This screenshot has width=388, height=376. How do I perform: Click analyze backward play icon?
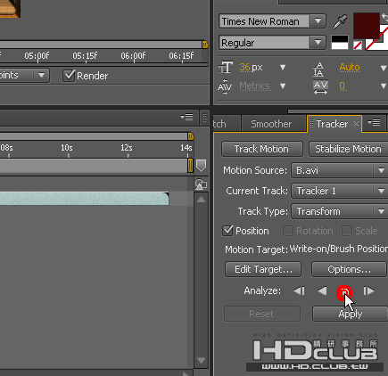coord(322,290)
